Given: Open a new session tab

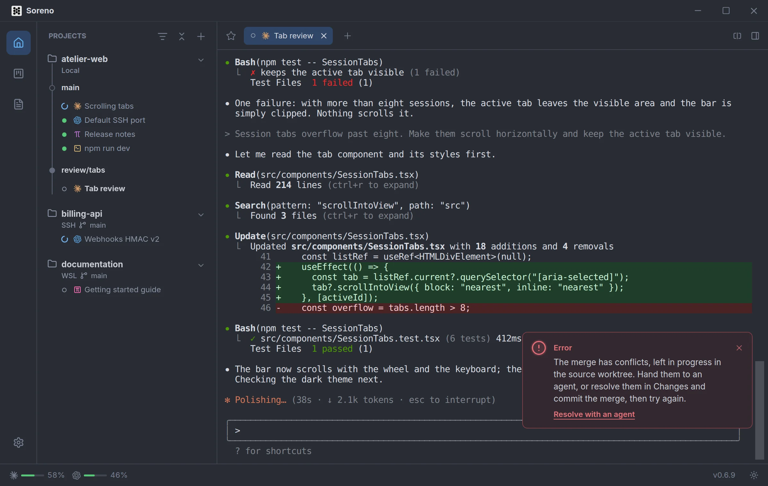Looking at the screenshot, I should pyautogui.click(x=348, y=36).
